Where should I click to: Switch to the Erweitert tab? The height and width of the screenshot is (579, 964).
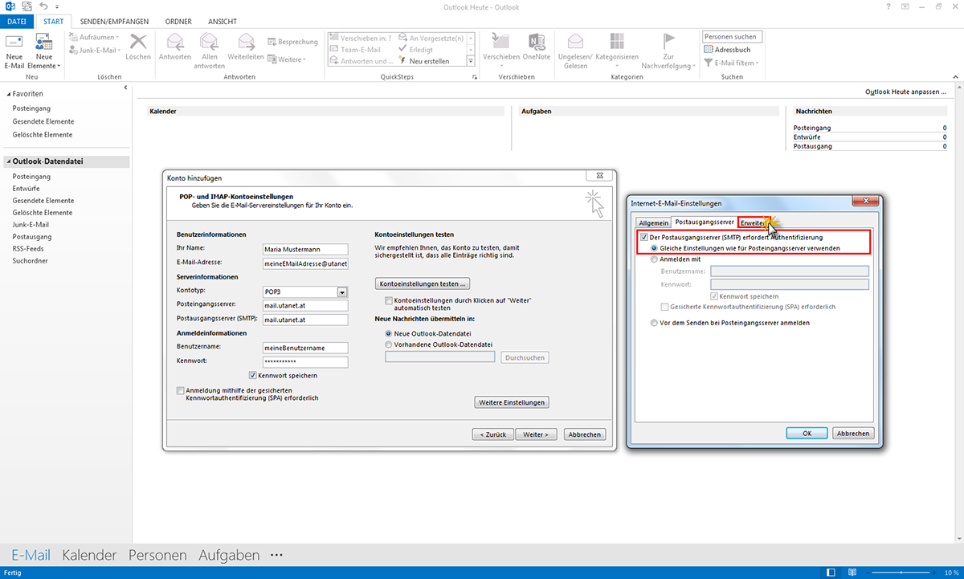[x=753, y=222]
